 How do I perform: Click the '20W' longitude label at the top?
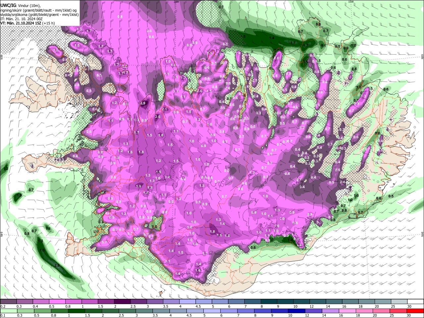pos(176,2)
